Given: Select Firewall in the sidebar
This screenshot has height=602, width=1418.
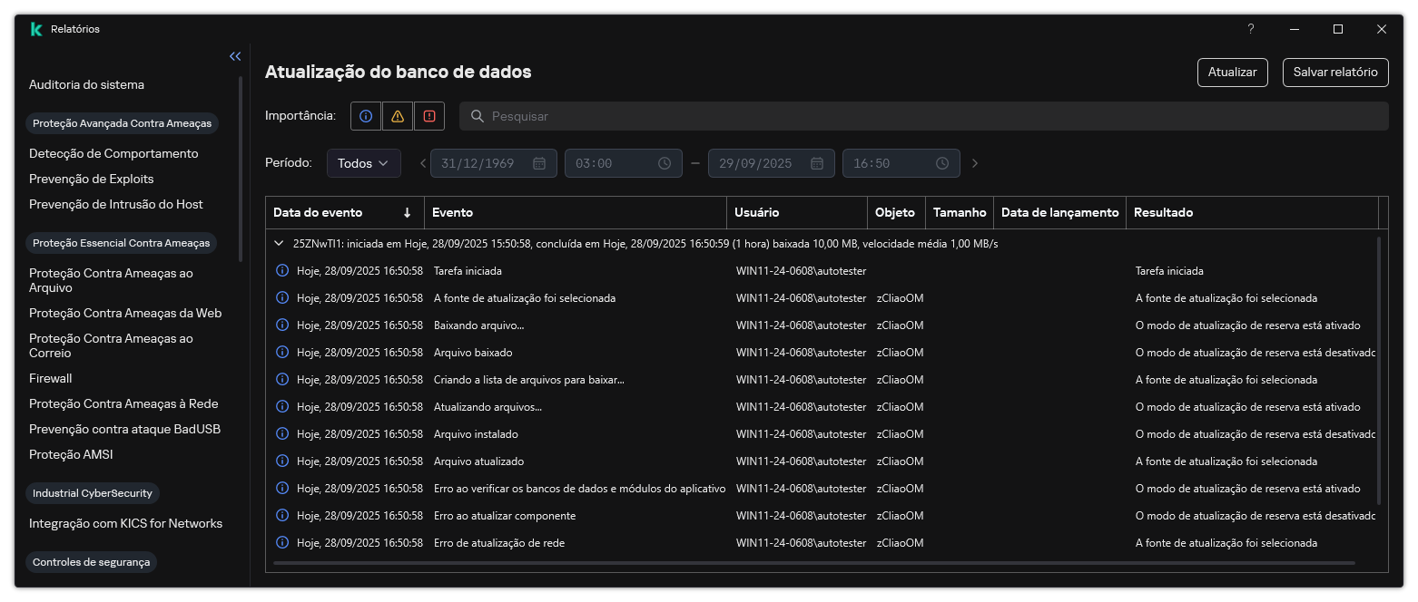Looking at the screenshot, I should point(50,378).
